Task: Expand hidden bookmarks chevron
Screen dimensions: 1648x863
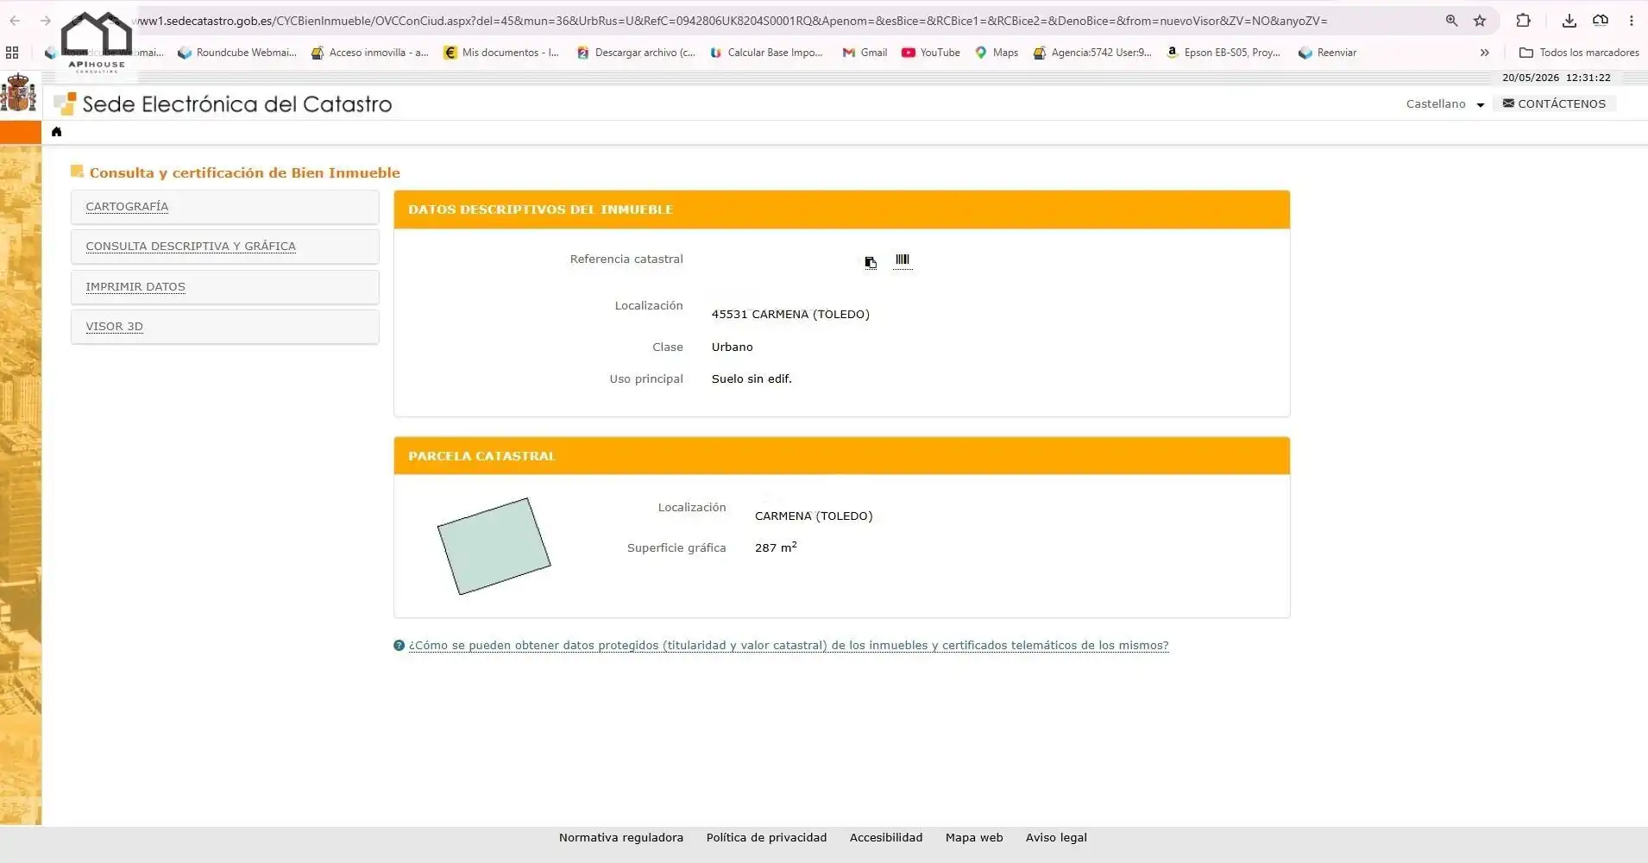Action: [x=1485, y=53]
